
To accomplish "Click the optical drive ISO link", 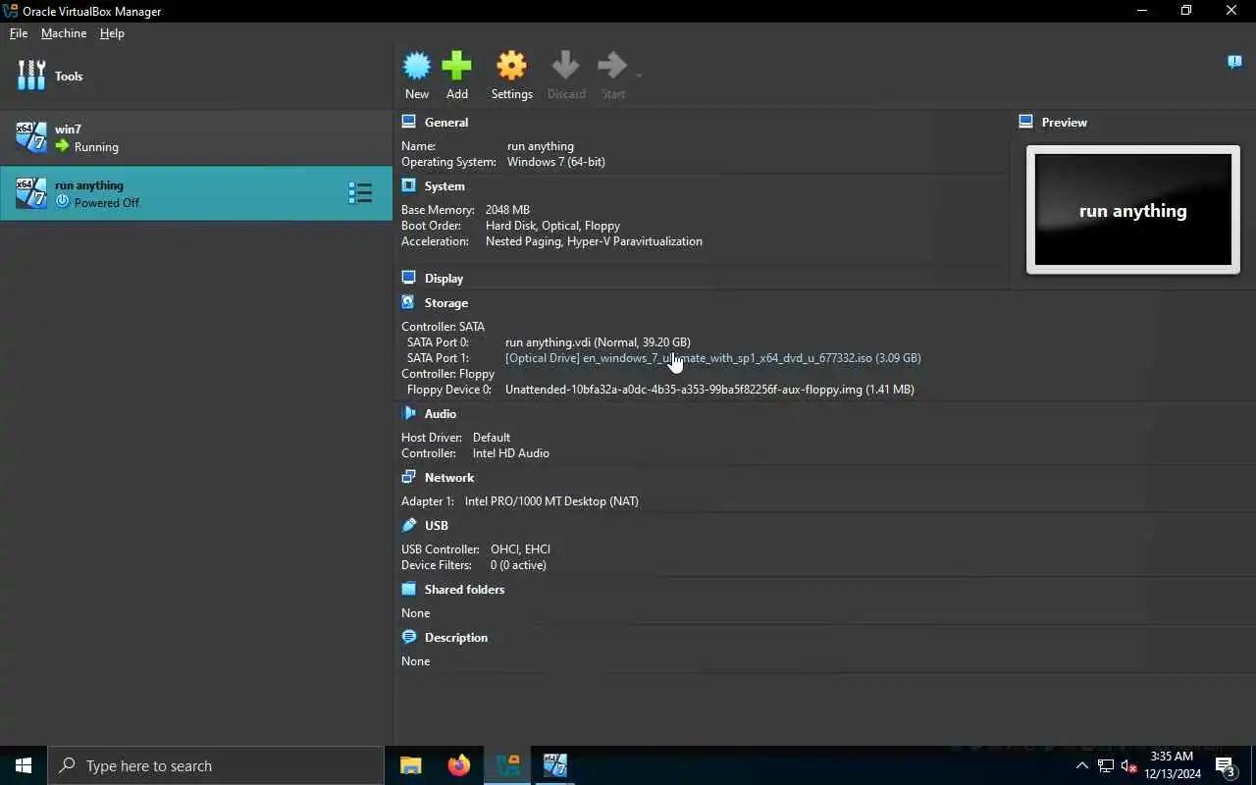I will pyautogui.click(x=713, y=358).
